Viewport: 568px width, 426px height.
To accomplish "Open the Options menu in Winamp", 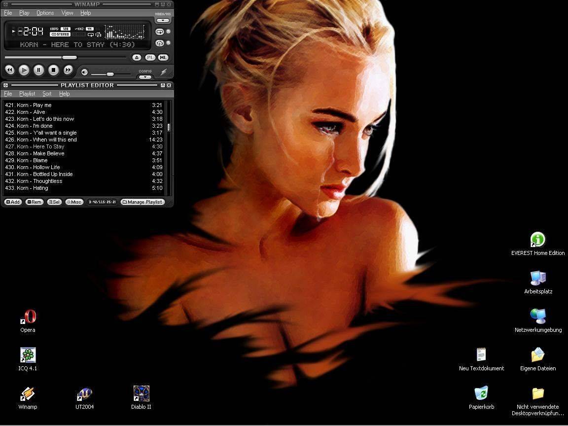I will pyautogui.click(x=45, y=13).
